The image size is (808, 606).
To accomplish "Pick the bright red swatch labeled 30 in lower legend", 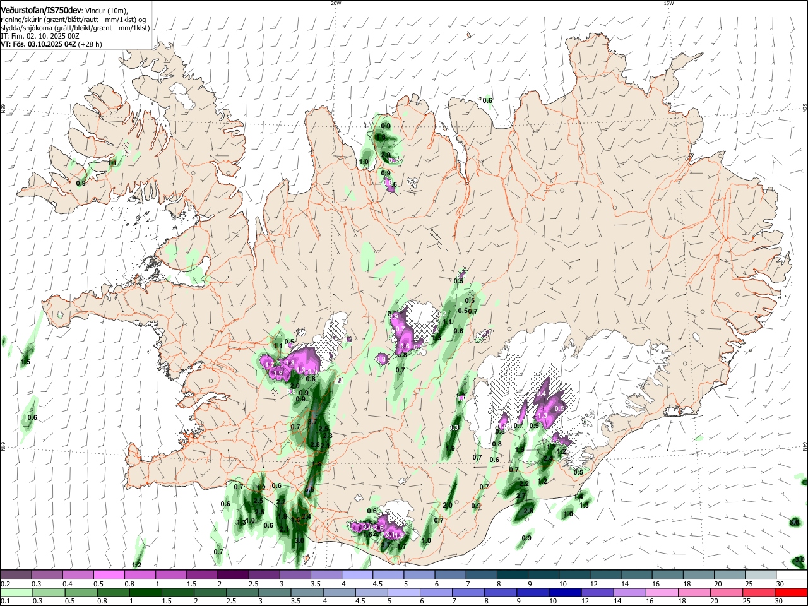I will (x=792, y=593).
